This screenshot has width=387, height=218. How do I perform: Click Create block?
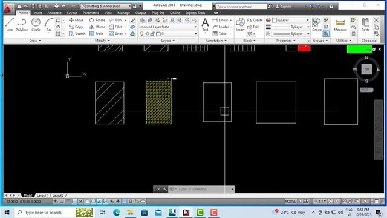pyautogui.click(x=255, y=20)
